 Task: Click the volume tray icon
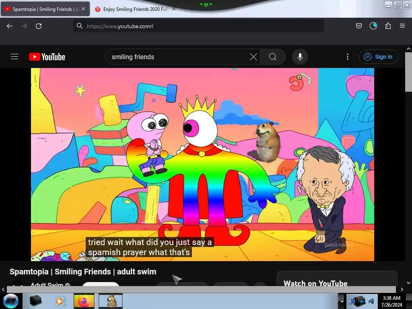pyautogui.click(x=371, y=301)
